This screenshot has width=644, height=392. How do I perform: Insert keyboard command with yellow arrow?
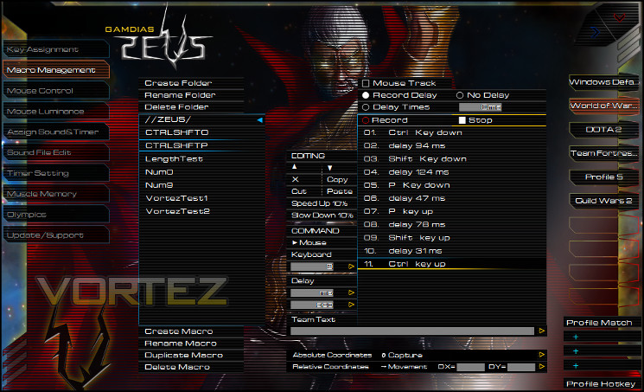tap(351, 267)
